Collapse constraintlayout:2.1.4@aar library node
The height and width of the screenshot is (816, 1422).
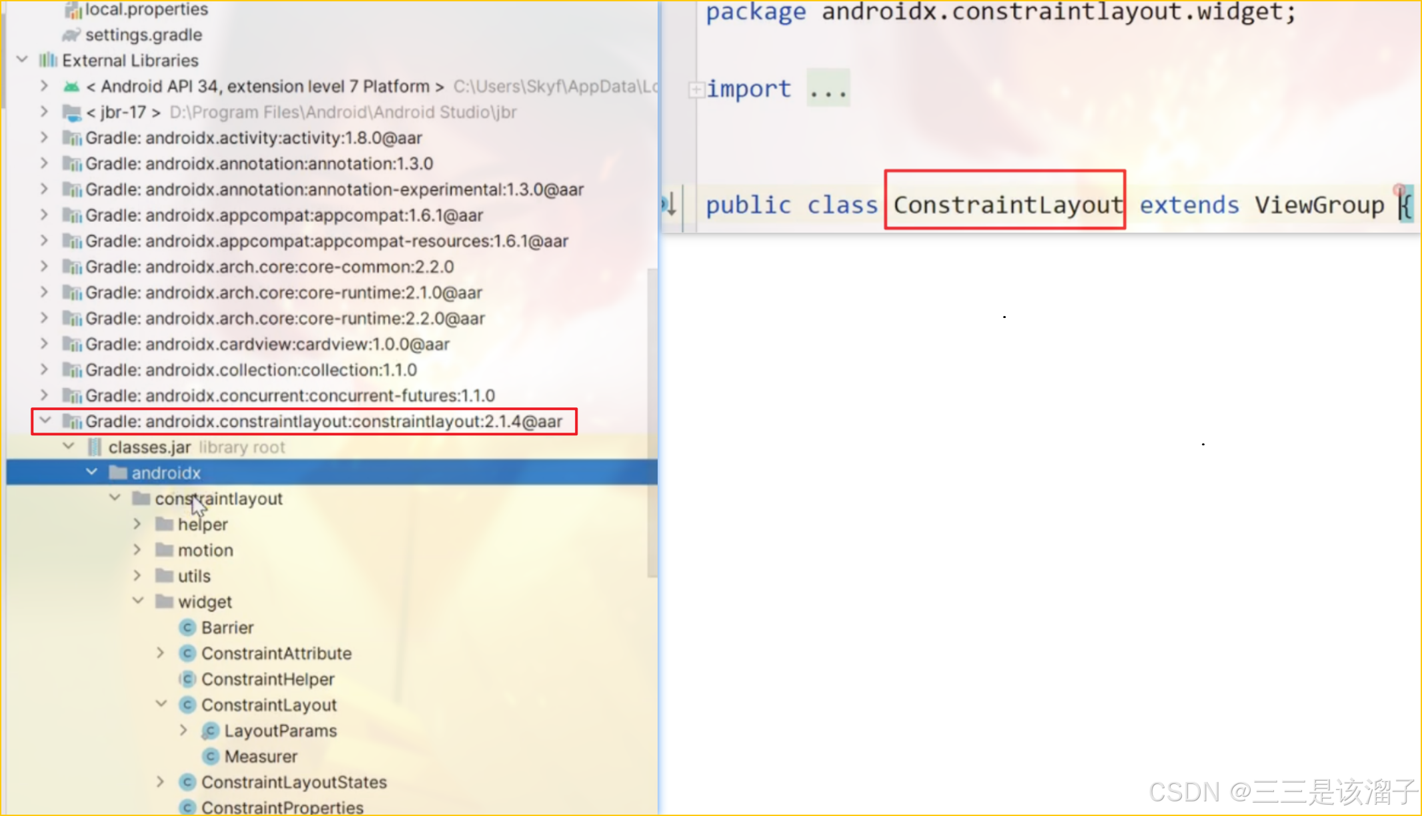pyautogui.click(x=45, y=421)
